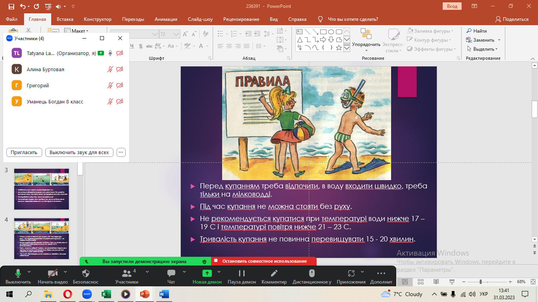Toggle microphone for Алина Буртовая

pos(110,69)
